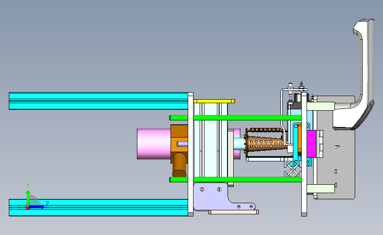Select the yellow top plate
The height and width of the screenshot is (235, 383).
coord(214,101)
